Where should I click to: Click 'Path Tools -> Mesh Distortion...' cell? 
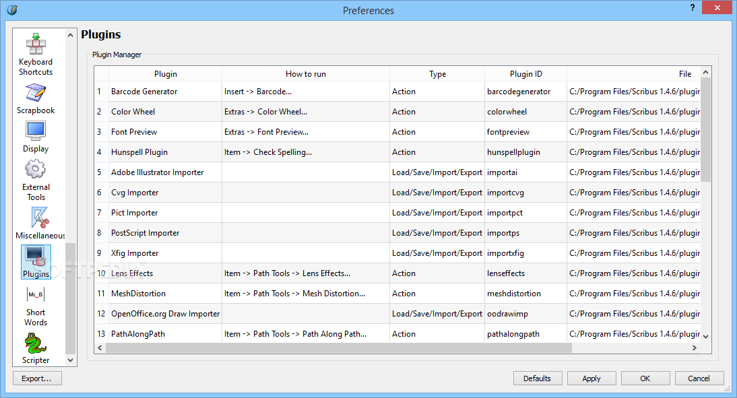click(306, 294)
